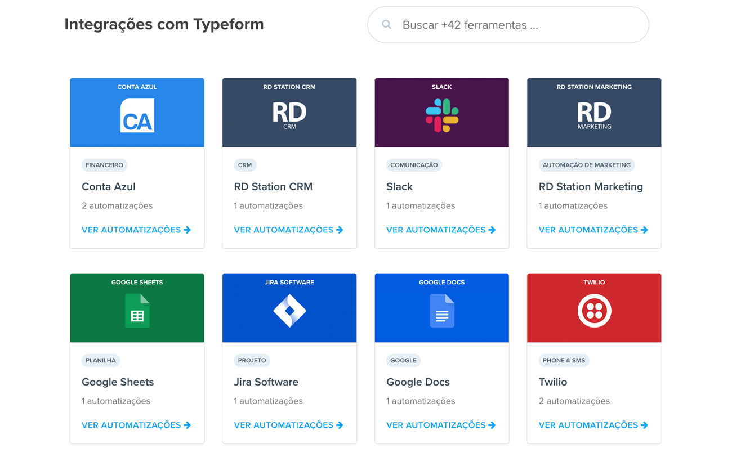
Task: Click the Conta Azul CA logo icon
Action: click(x=137, y=115)
